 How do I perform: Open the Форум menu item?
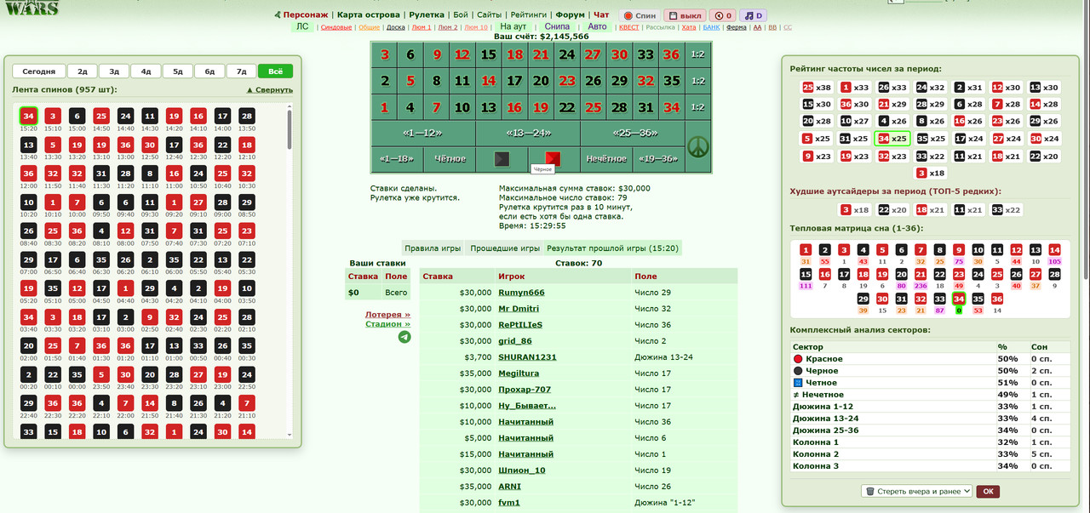[570, 14]
